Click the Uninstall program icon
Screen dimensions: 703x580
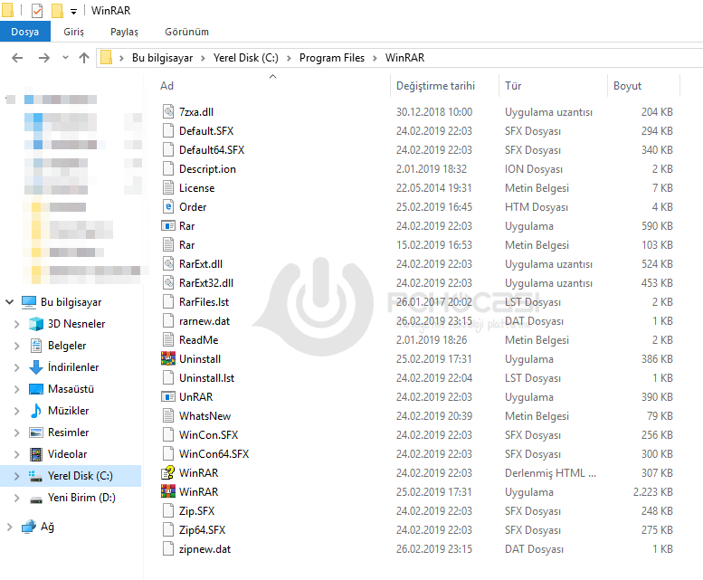[x=167, y=359]
